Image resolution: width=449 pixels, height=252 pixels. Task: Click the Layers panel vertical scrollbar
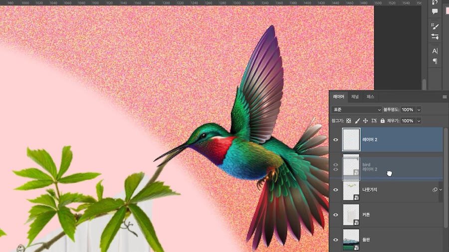coord(446,177)
